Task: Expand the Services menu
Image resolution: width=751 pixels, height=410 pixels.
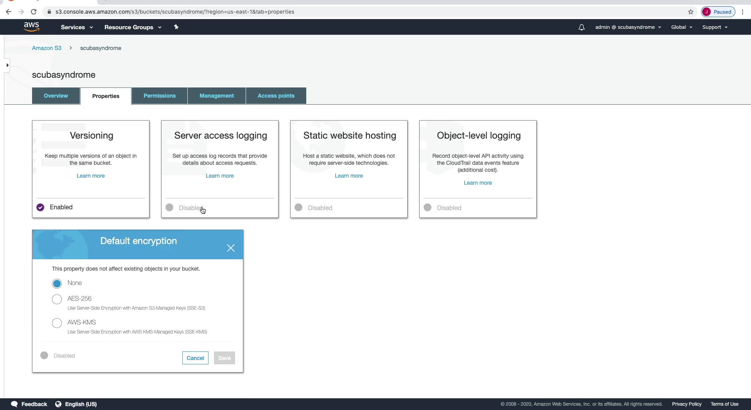Action: coord(77,27)
